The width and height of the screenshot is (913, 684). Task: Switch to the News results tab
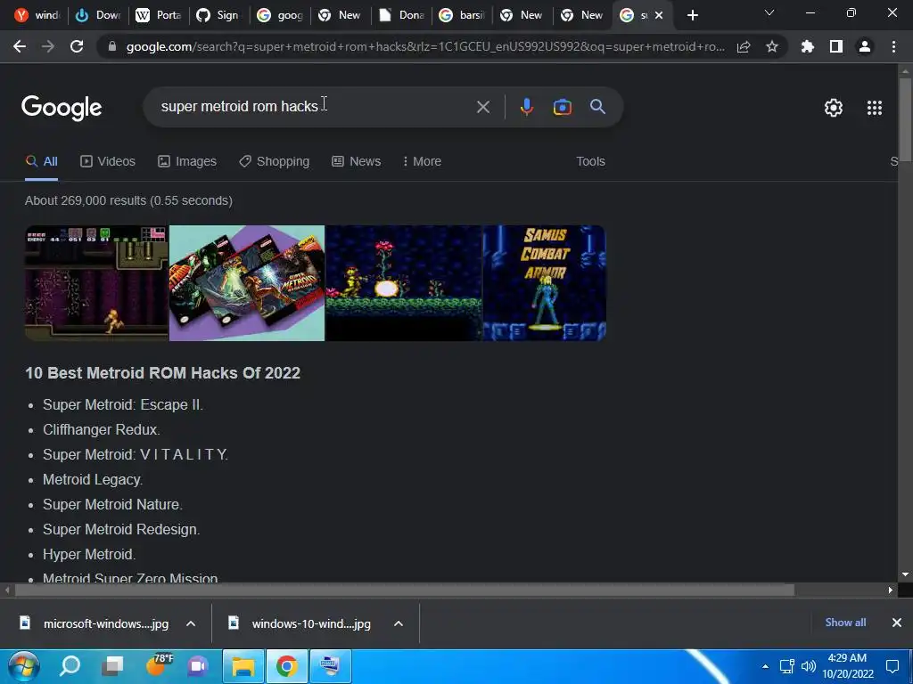click(x=356, y=161)
